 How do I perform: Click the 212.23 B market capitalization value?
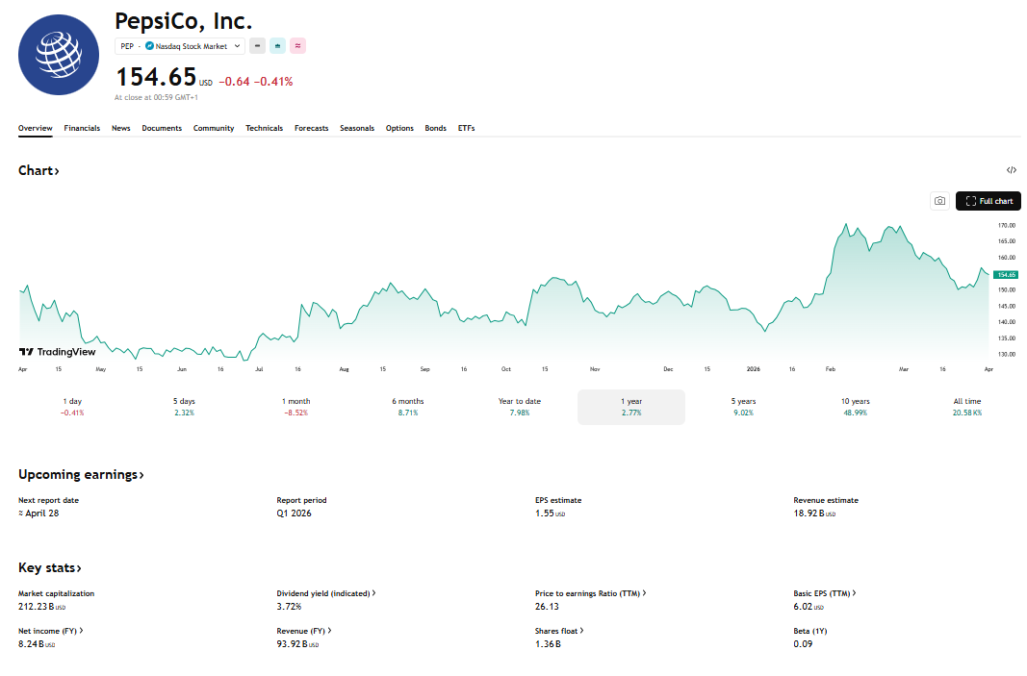tap(42, 607)
